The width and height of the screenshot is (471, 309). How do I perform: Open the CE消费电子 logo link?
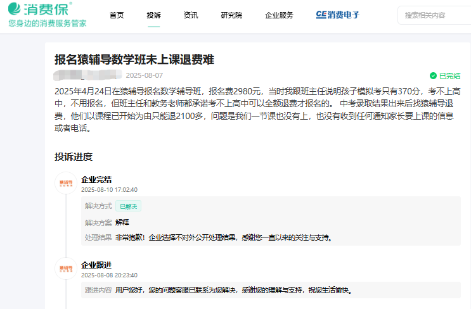click(x=337, y=15)
